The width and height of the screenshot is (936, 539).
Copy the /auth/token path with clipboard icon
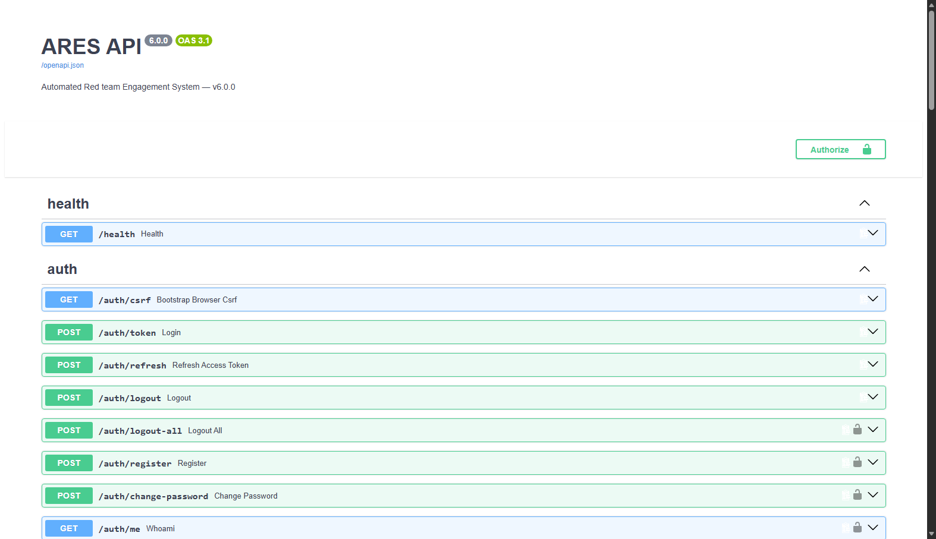(x=863, y=332)
